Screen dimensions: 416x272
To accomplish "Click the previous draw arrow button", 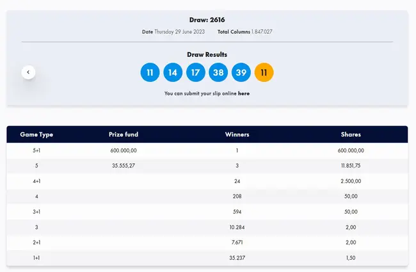I will click(28, 72).
